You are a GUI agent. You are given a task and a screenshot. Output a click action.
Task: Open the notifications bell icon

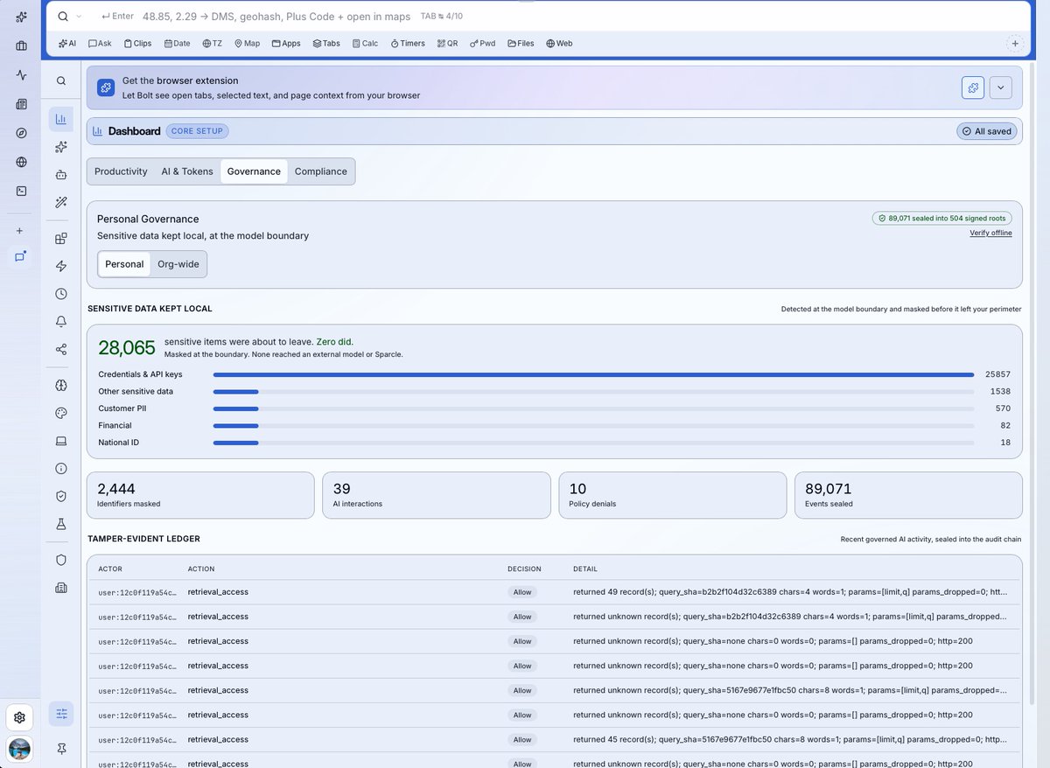61,322
